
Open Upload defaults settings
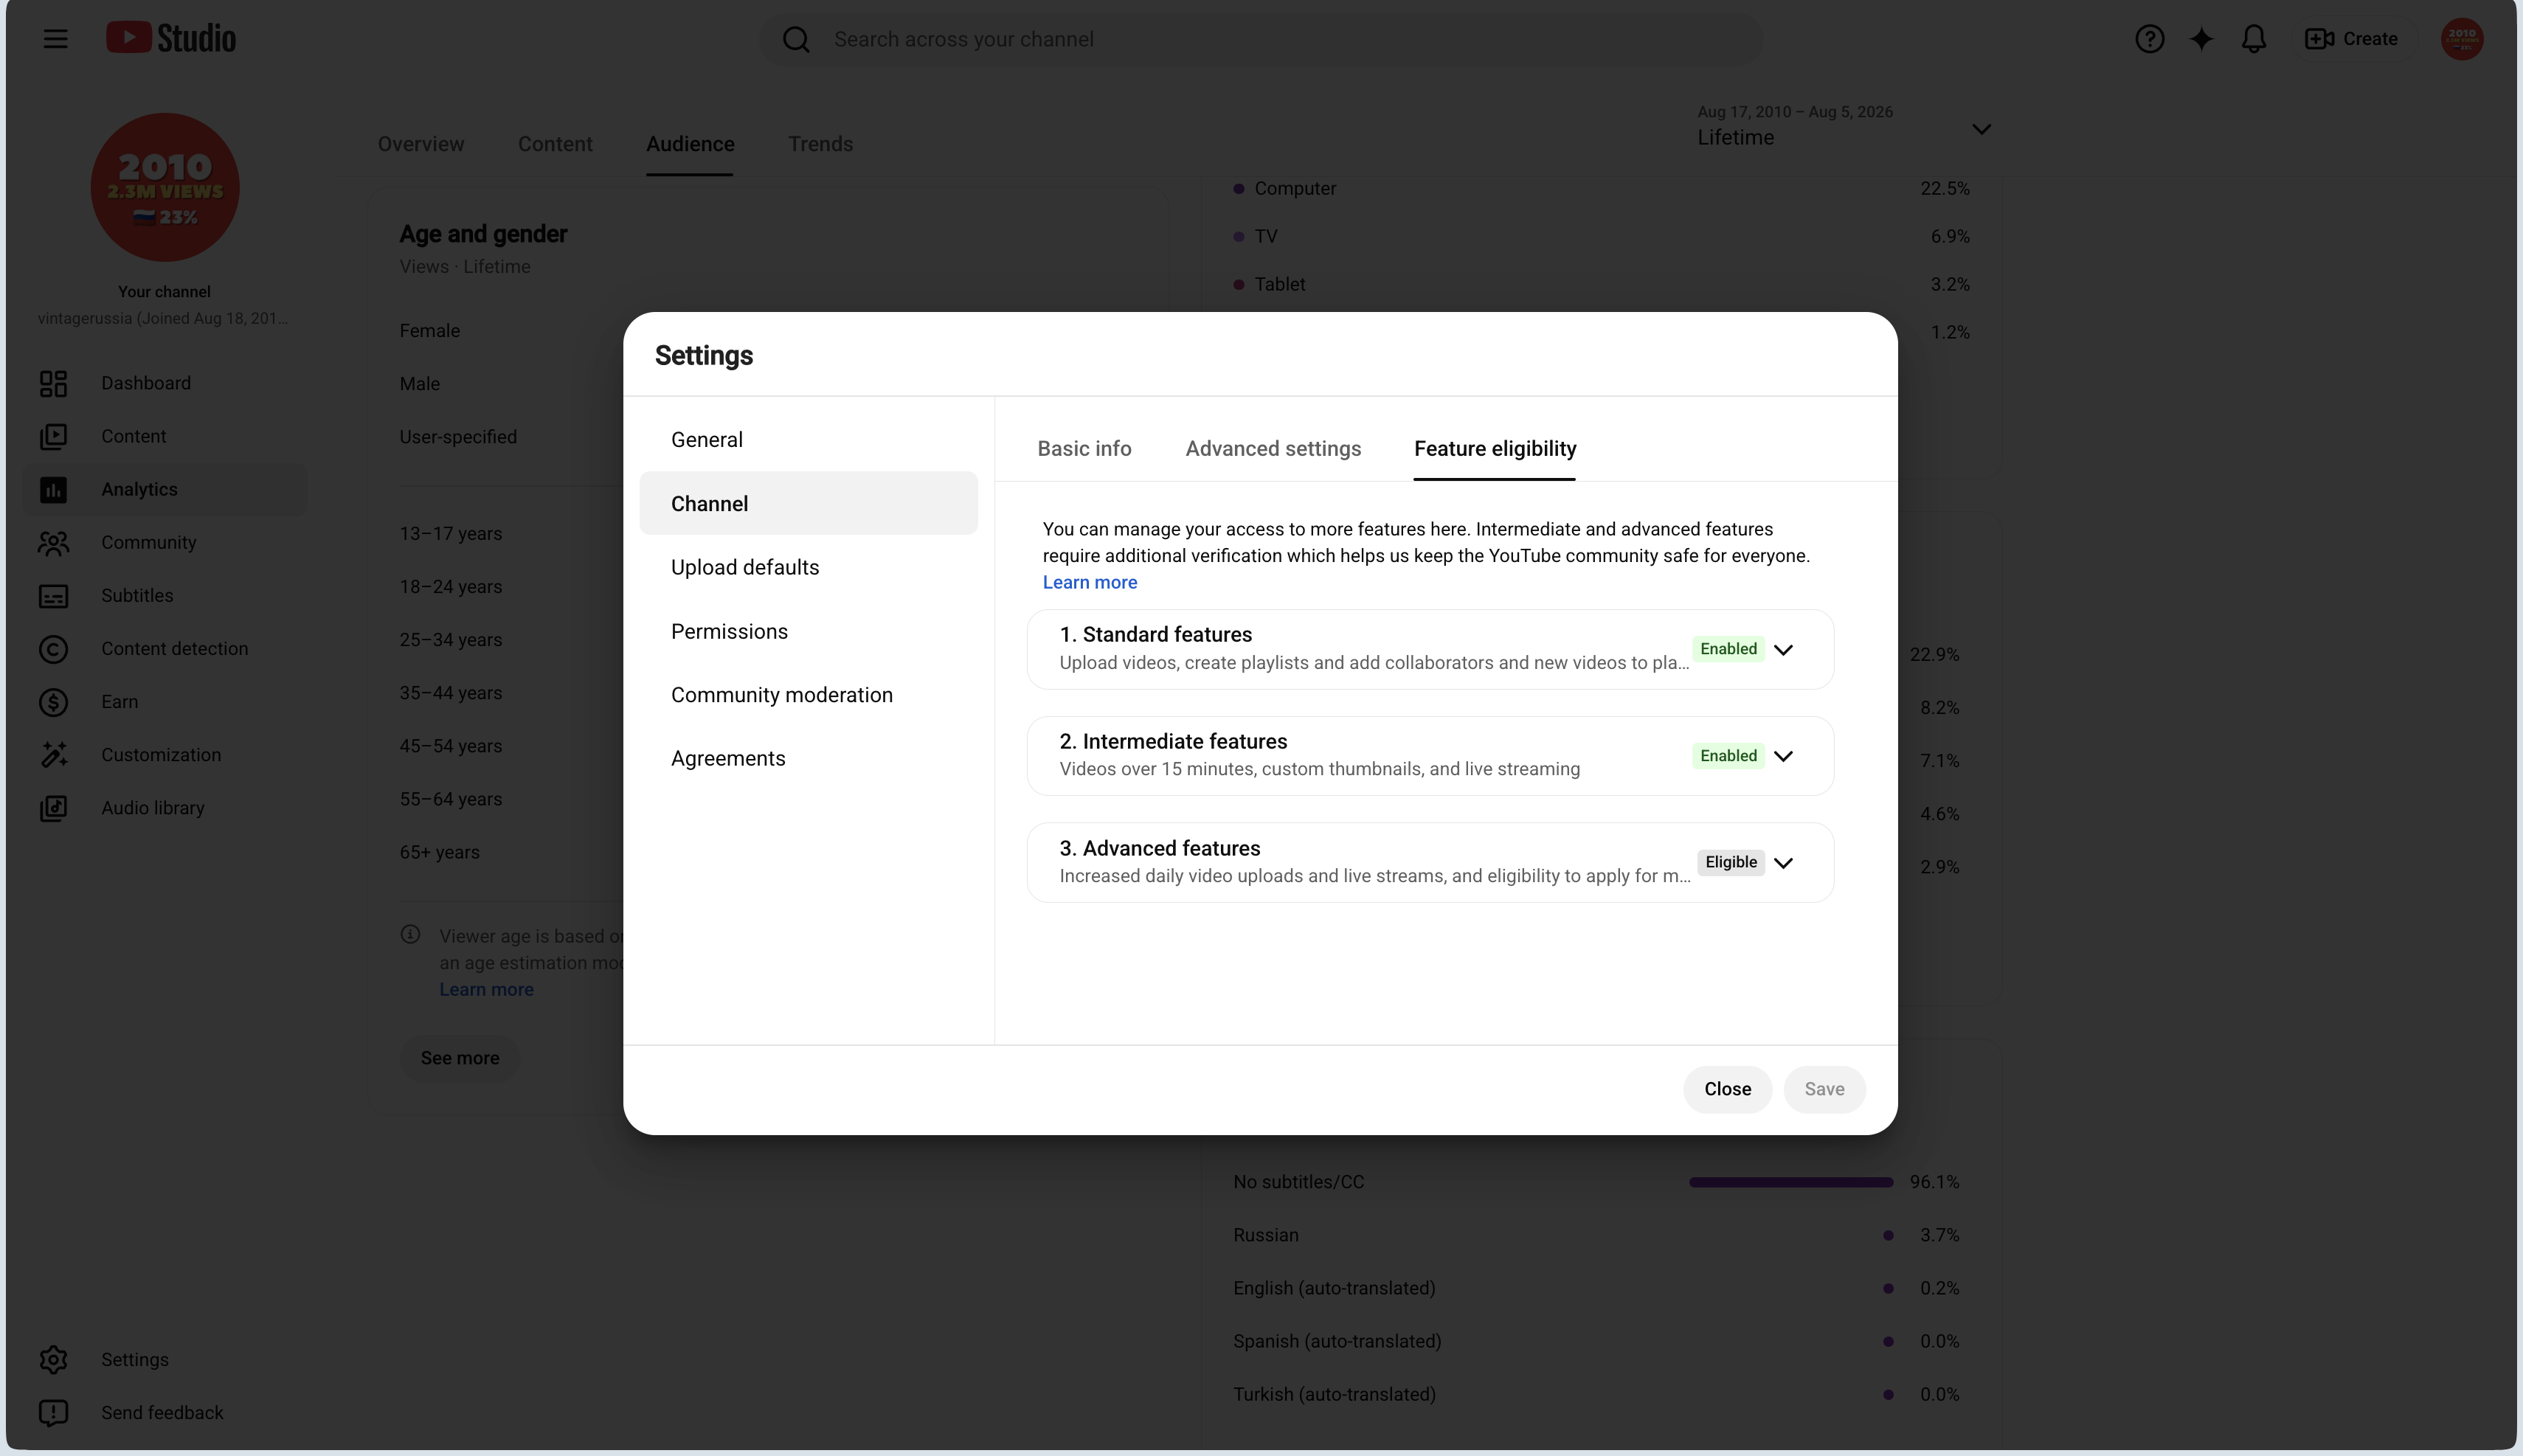point(808,567)
